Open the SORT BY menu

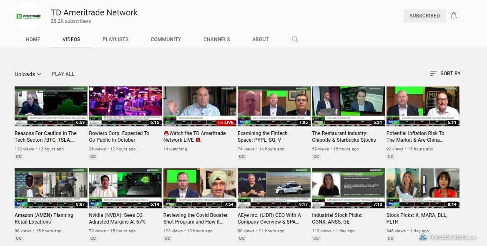click(445, 73)
